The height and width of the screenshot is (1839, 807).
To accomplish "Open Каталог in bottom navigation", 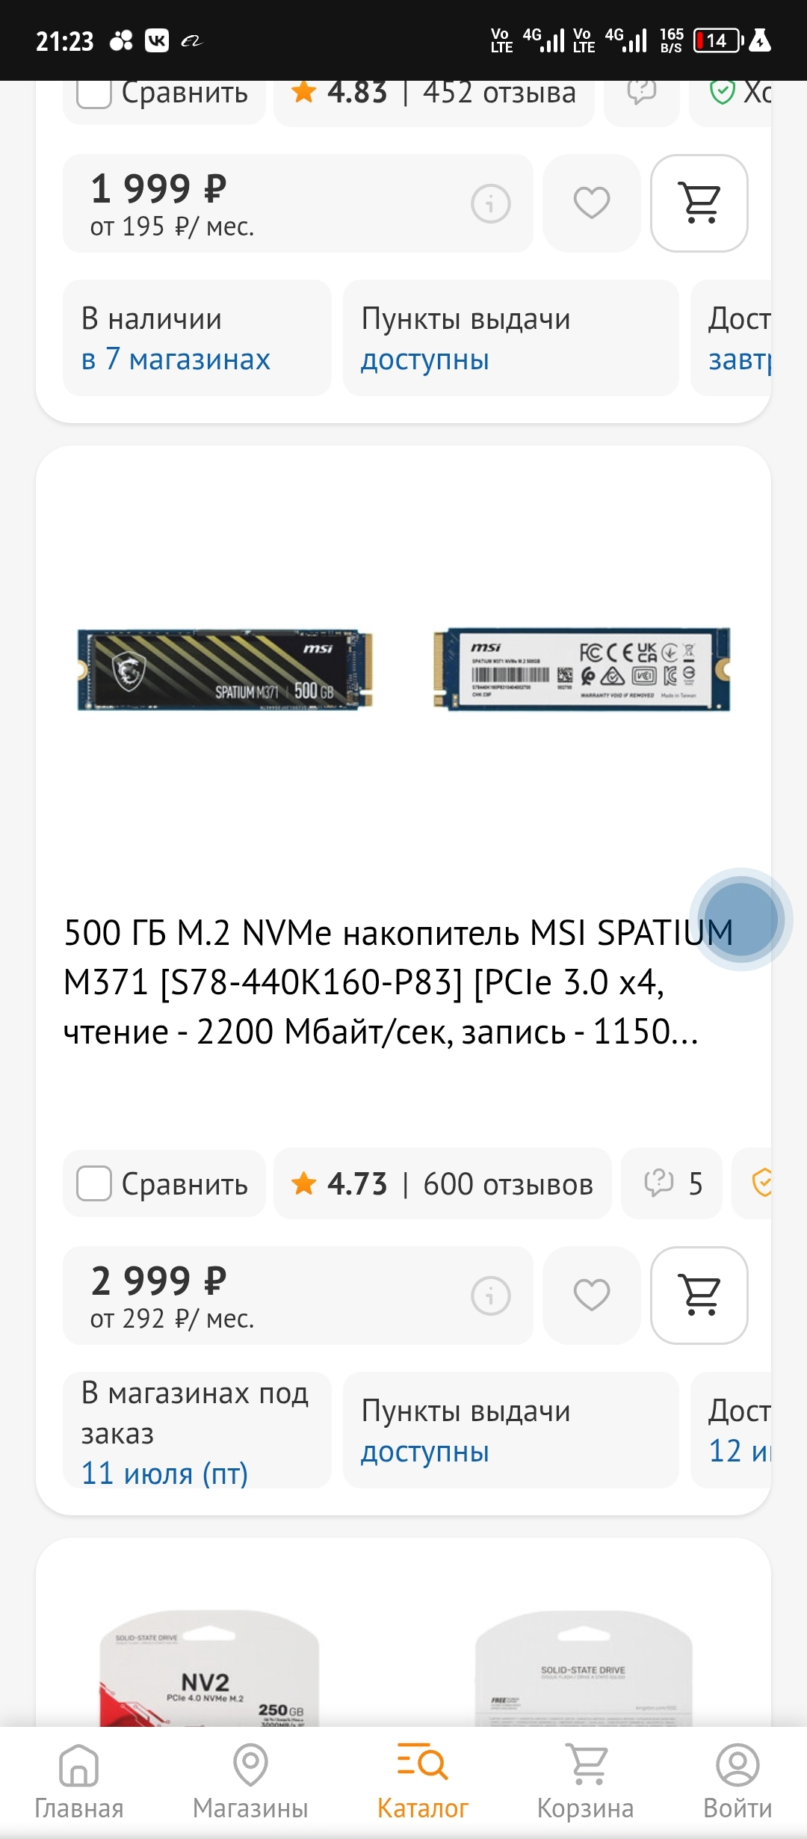I will click(422, 1781).
